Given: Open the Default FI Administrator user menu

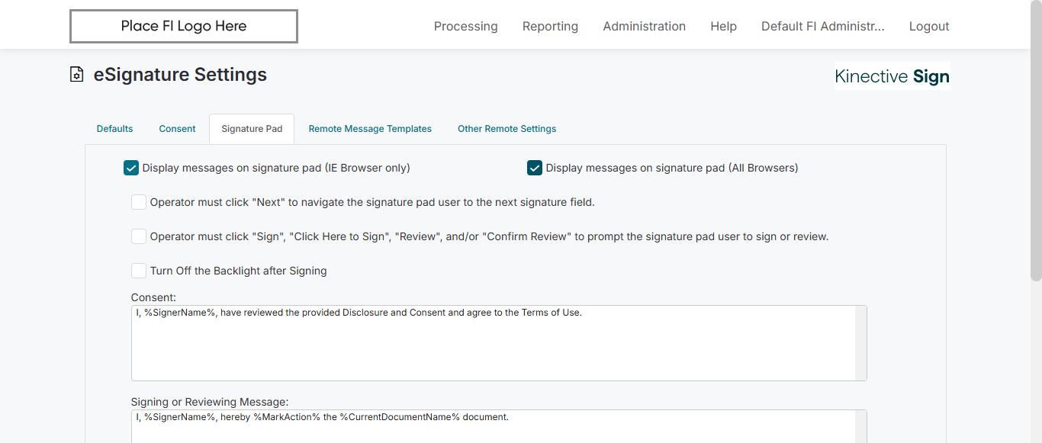Looking at the screenshot, I should click(x=822, y=27).
